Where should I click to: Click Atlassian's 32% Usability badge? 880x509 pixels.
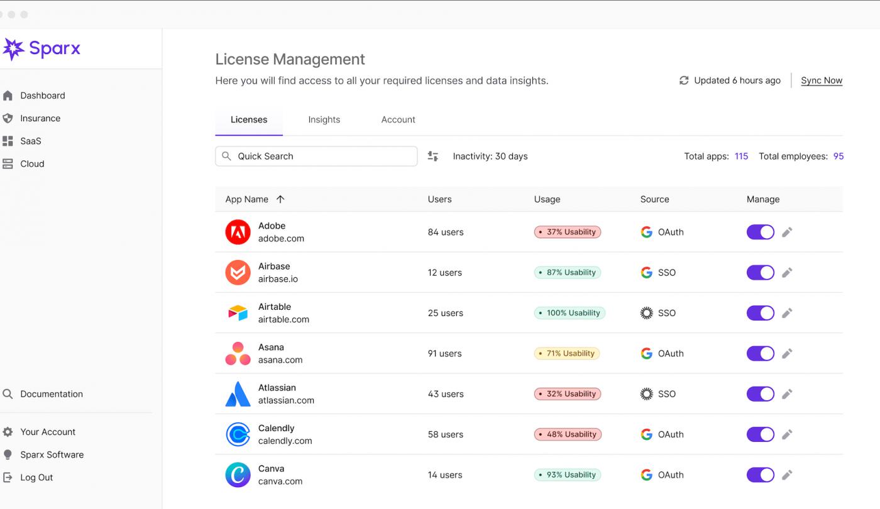(568, 394)
